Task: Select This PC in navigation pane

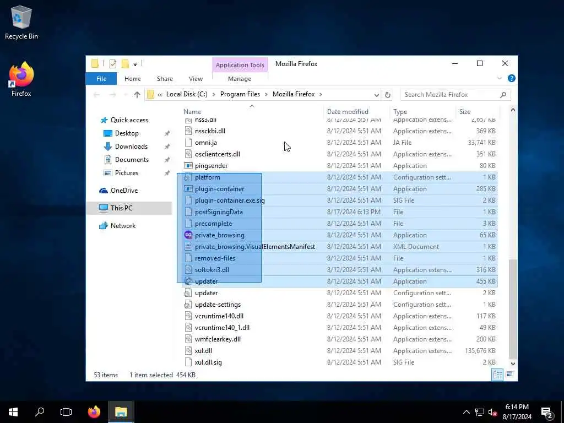Action: click(x=121, y=208)
